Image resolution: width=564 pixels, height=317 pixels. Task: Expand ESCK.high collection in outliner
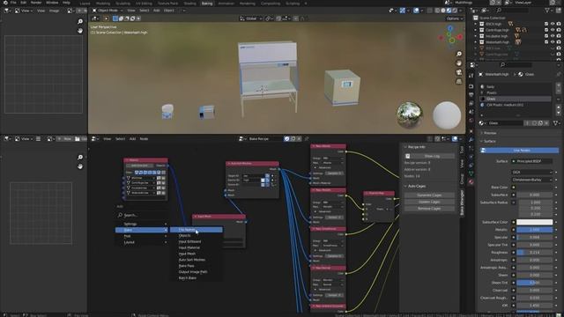pyautogui.click(x=476, y=24)
